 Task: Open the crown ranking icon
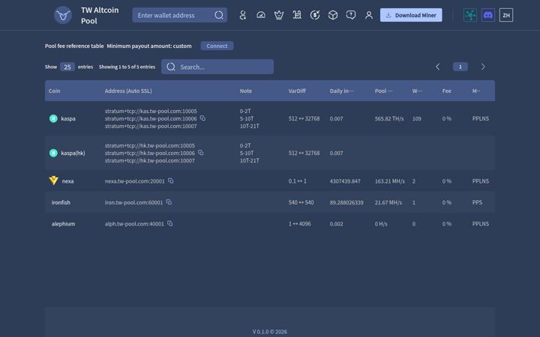point(278,15)
